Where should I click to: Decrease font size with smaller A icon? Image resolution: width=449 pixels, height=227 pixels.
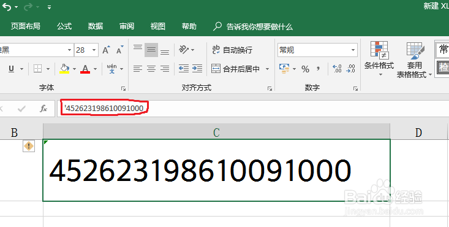pyautogui.click(x=119, y=50)
